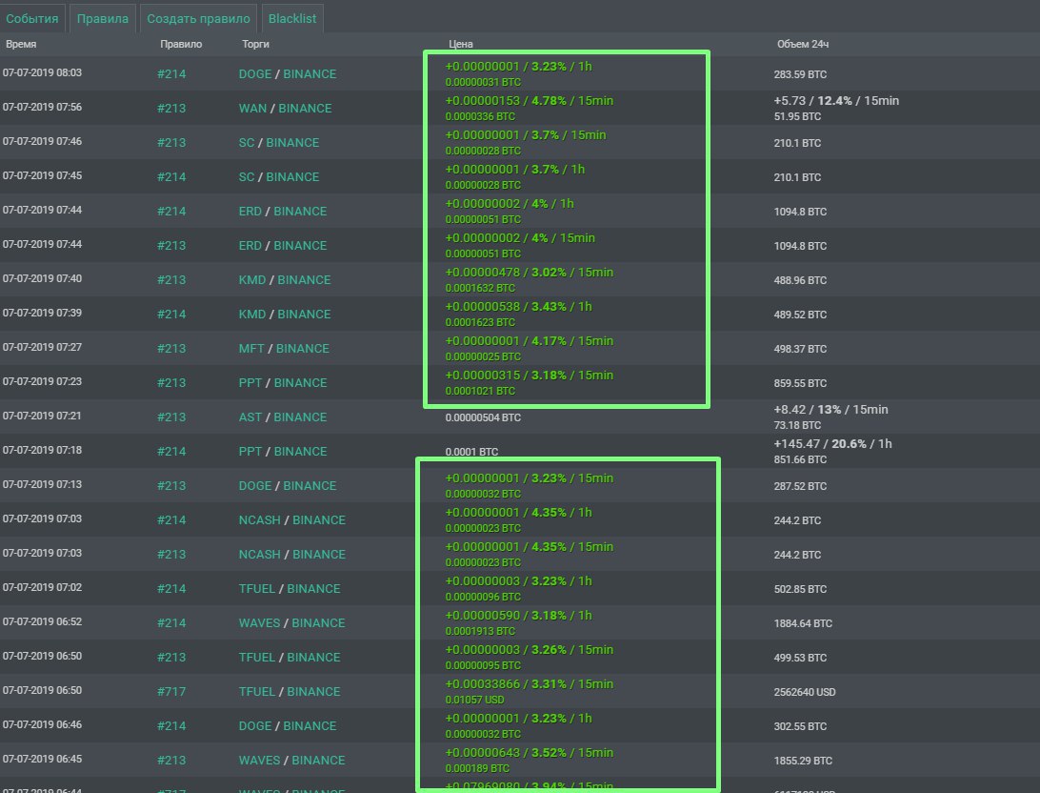Screen dimensions: 1040x793
Task: Click the Время column header
Action: point(21,44)
